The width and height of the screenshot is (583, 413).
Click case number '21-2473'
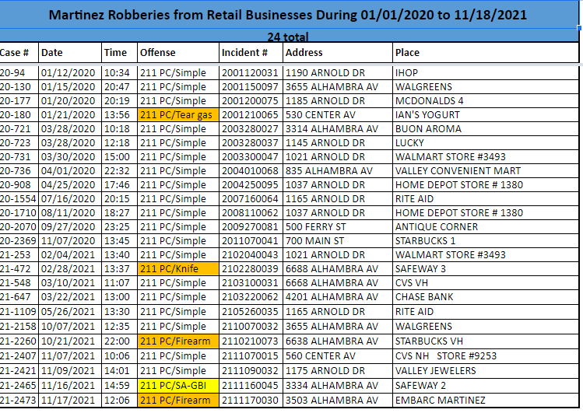(x=19, y=401)
